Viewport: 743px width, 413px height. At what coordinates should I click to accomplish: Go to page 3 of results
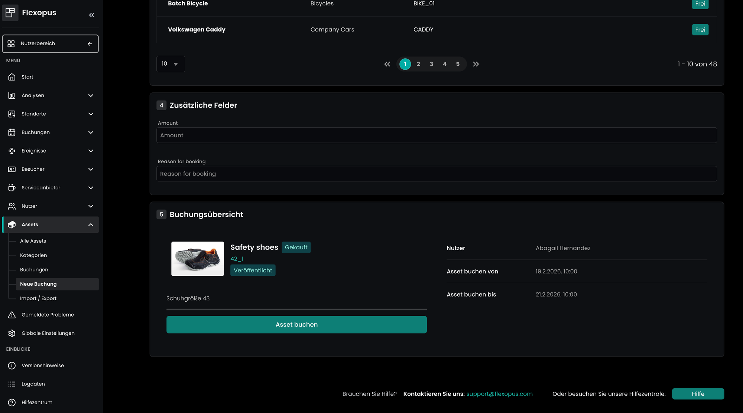coord(431,64)
